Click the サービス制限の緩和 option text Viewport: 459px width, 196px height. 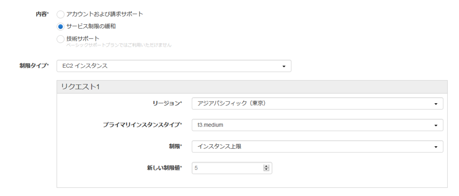91,26
